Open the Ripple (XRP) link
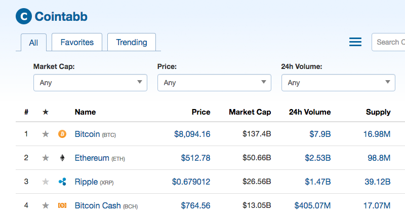This screenshot has height=213, width=405. tap(94, 182)
